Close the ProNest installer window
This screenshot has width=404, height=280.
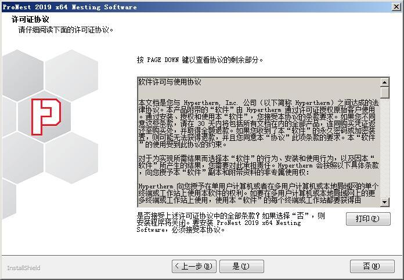396,7
